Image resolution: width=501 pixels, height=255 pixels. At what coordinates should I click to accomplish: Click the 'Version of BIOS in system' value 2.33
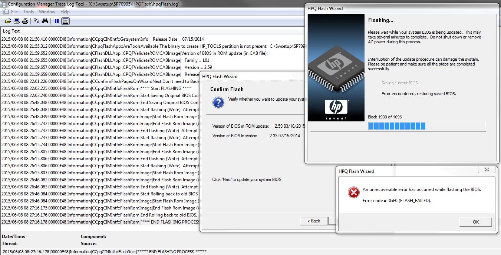point(285,136)
